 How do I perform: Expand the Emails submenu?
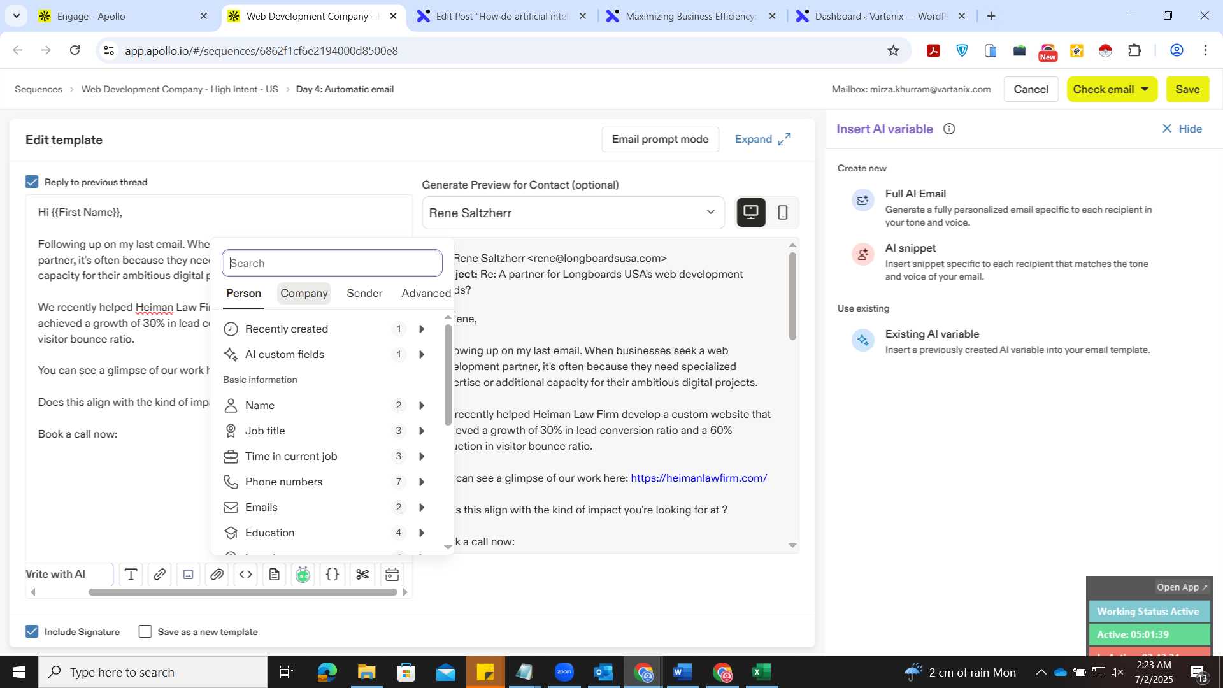click(x=422, y=507)
